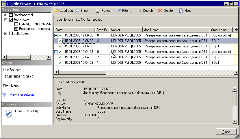Click the Duration value 00:00:00 in details

90,115
